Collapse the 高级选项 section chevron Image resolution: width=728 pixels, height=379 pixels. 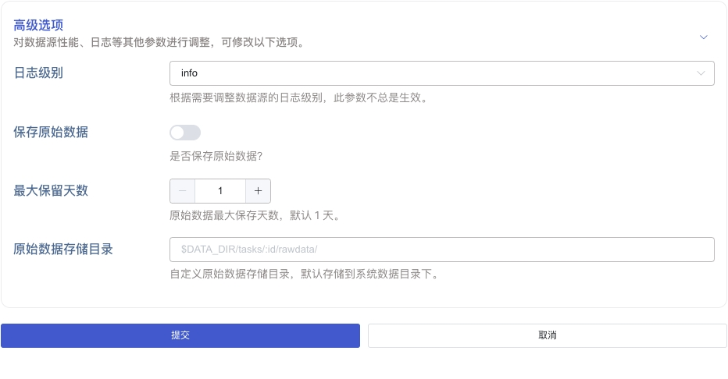click(703, 37)
